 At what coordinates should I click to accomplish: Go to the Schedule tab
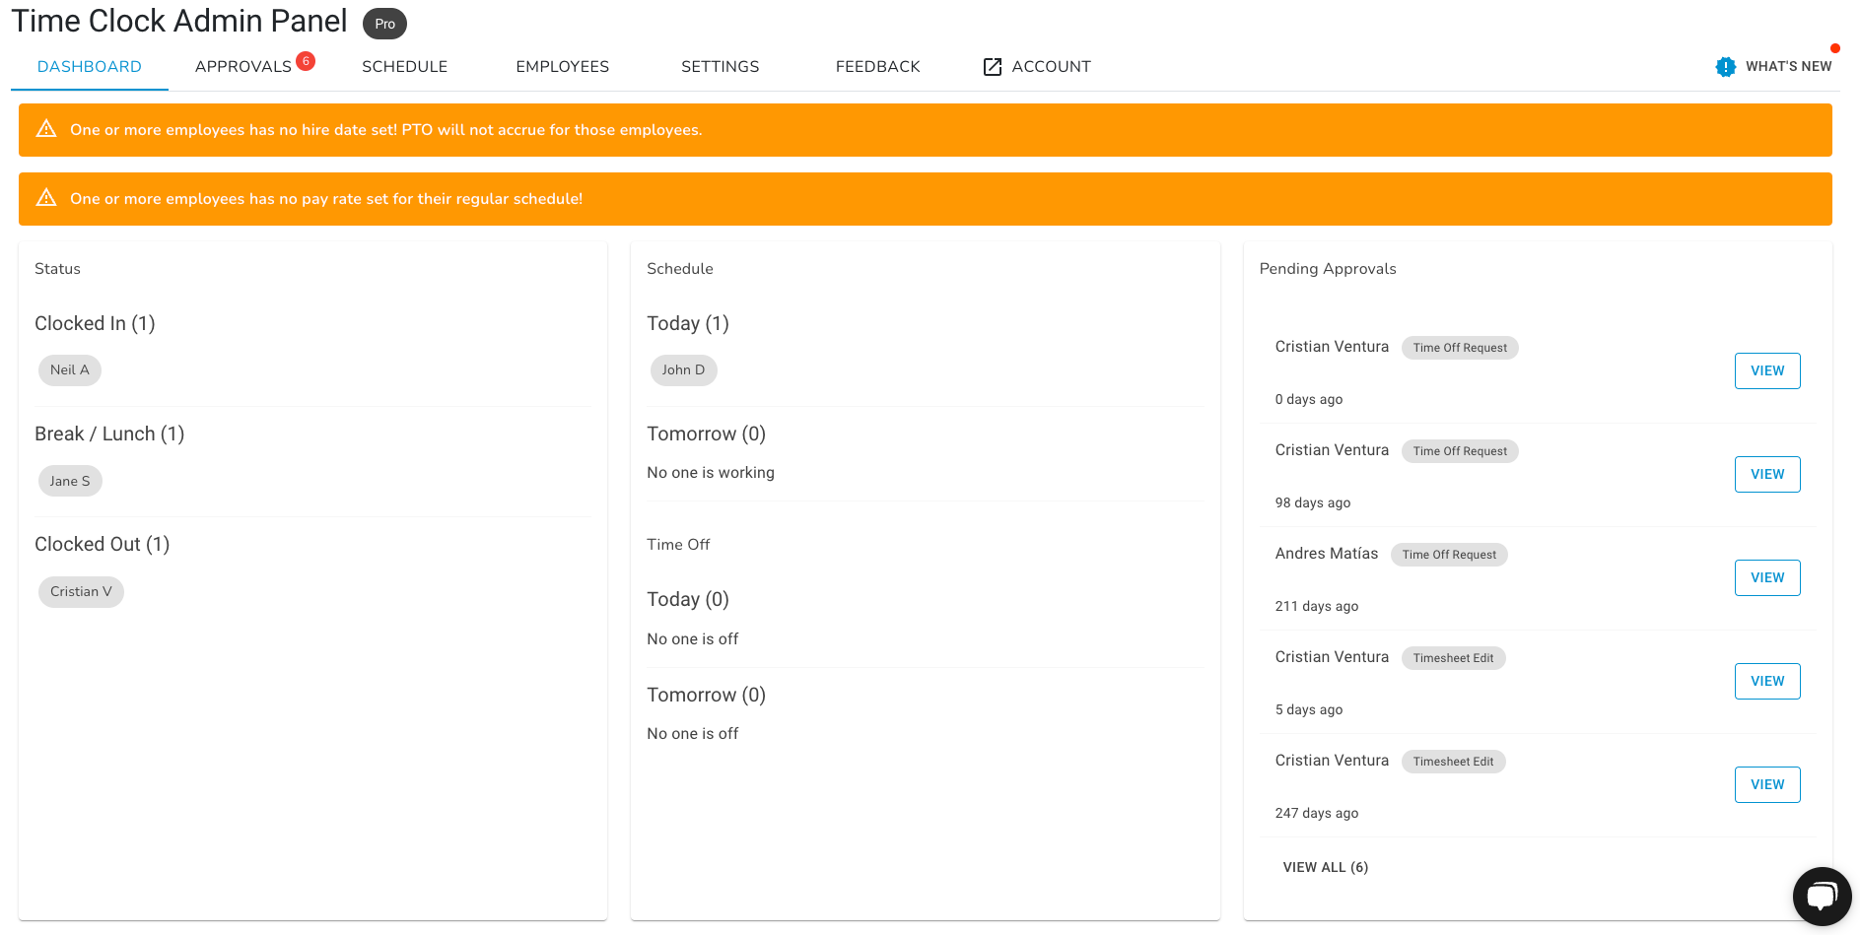(x=404, y=67)
